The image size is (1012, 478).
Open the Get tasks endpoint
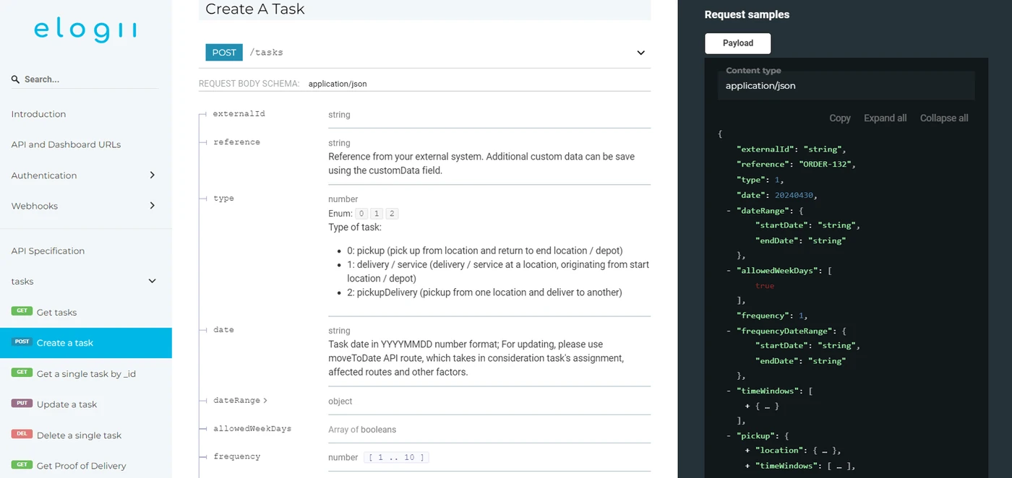(x=56, y=313)
